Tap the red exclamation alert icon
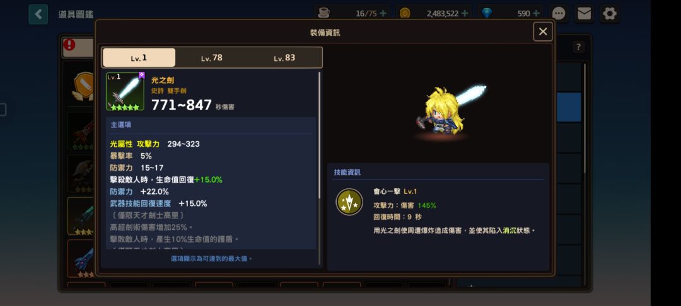681x306 pixels. click(69, 45)
